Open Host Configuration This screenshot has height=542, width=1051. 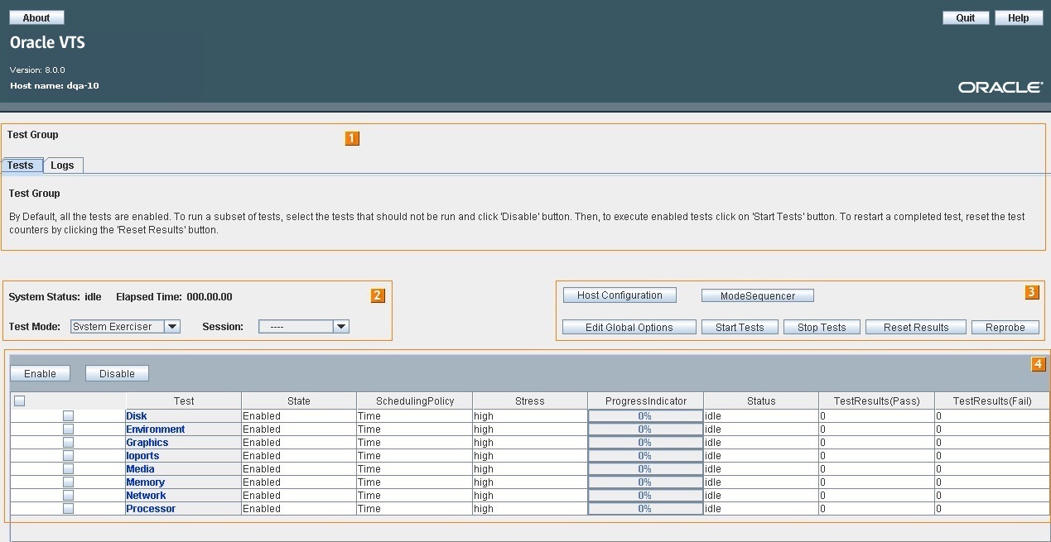[620, 295]
